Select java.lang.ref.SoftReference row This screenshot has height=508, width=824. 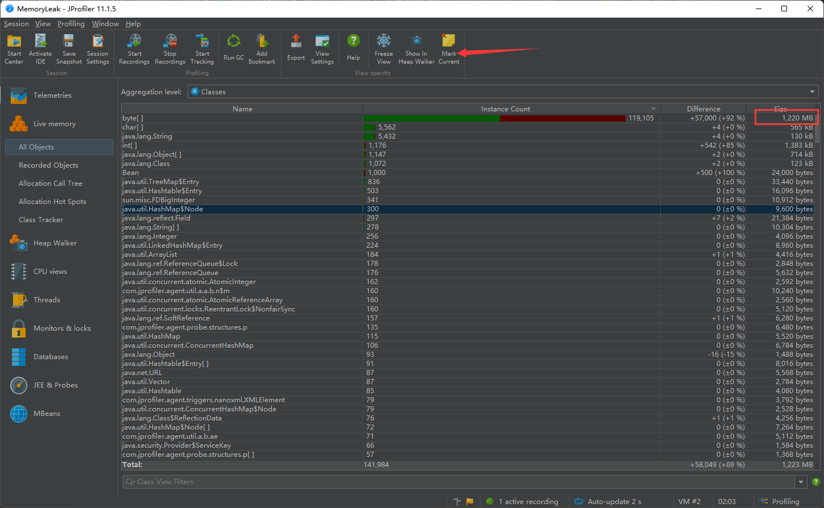[x=467, y=318]
